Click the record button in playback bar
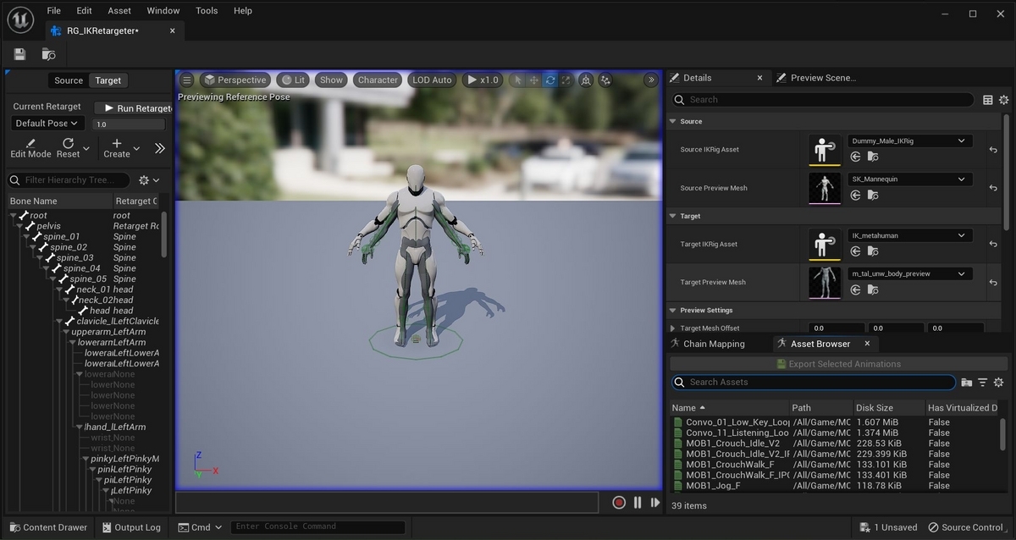This screenshot has width=1016, height=540. [x=619, y=503]
